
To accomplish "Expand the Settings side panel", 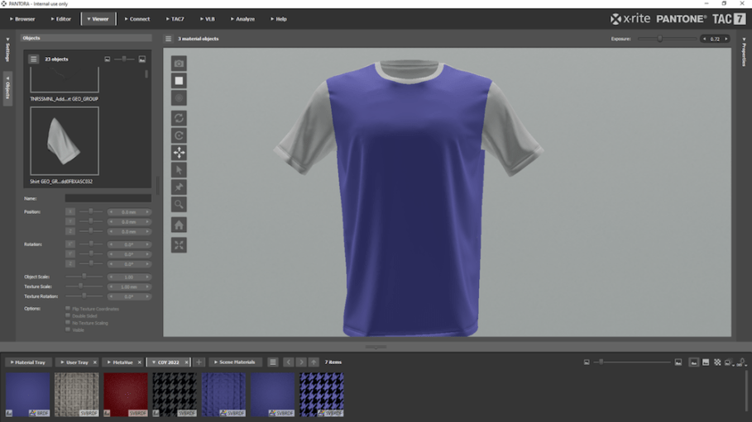I will point(7,50).
